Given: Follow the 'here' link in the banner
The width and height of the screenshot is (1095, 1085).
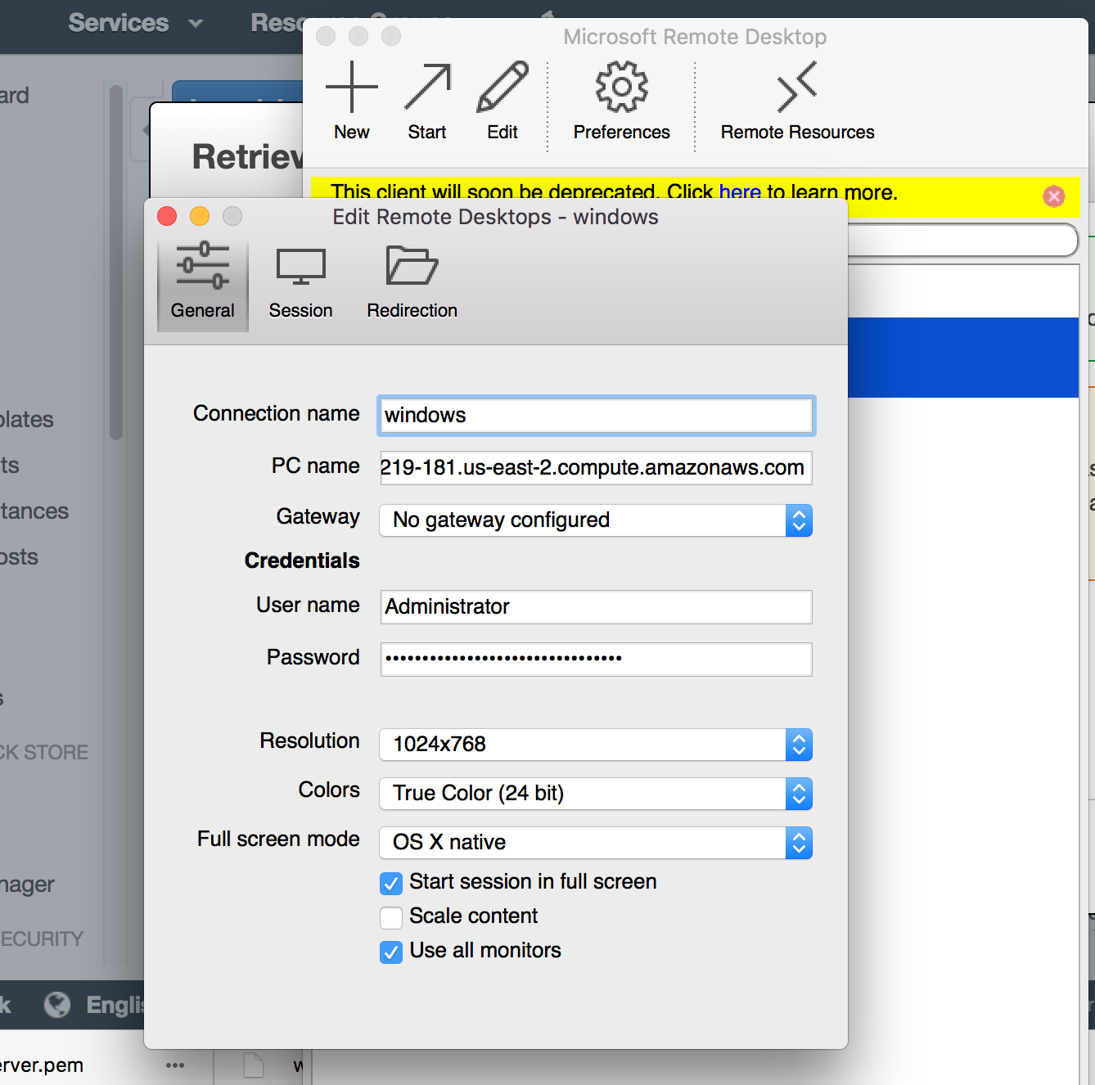Looking at the screenshot, I should (740, 192).
